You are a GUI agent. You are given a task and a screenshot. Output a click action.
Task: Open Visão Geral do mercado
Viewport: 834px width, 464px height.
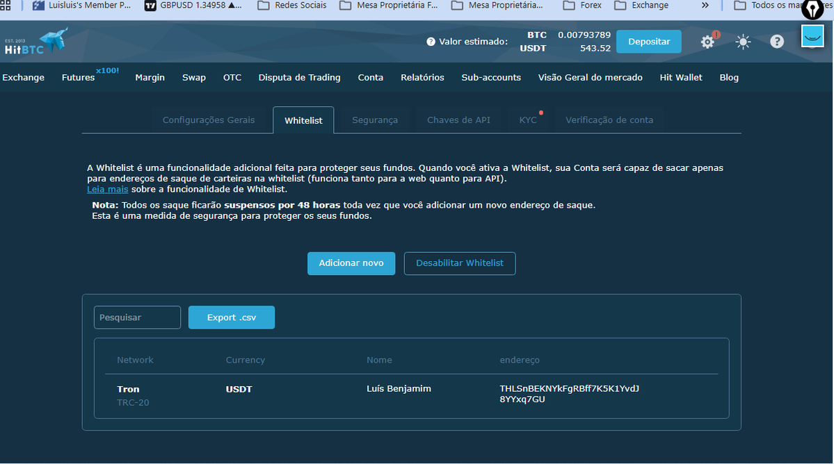(591, 78)
